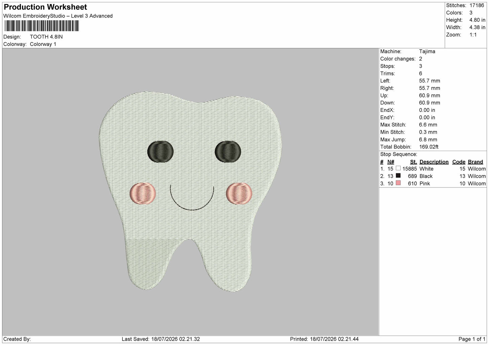The height and width of the screenshot is (345, 489).
Task: Click the Stop Sequence heading
Action: tap(399, 154)
